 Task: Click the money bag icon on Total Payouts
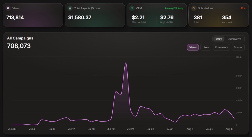pyautogui.click(x=70, y=8)
